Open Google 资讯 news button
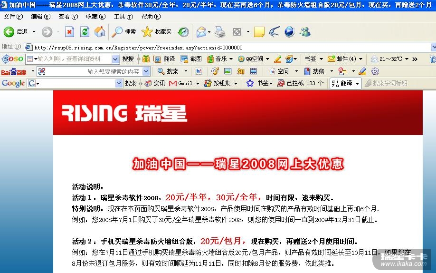The image size is (436, 273). pos(155,83)
